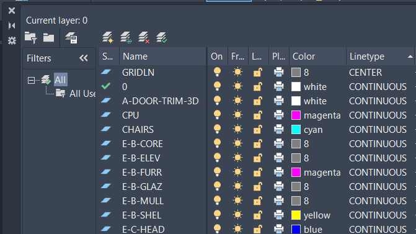The image size is (416, 234).
Task: Change CHAIRS layer cyan swatch
Action: (296, 129)
